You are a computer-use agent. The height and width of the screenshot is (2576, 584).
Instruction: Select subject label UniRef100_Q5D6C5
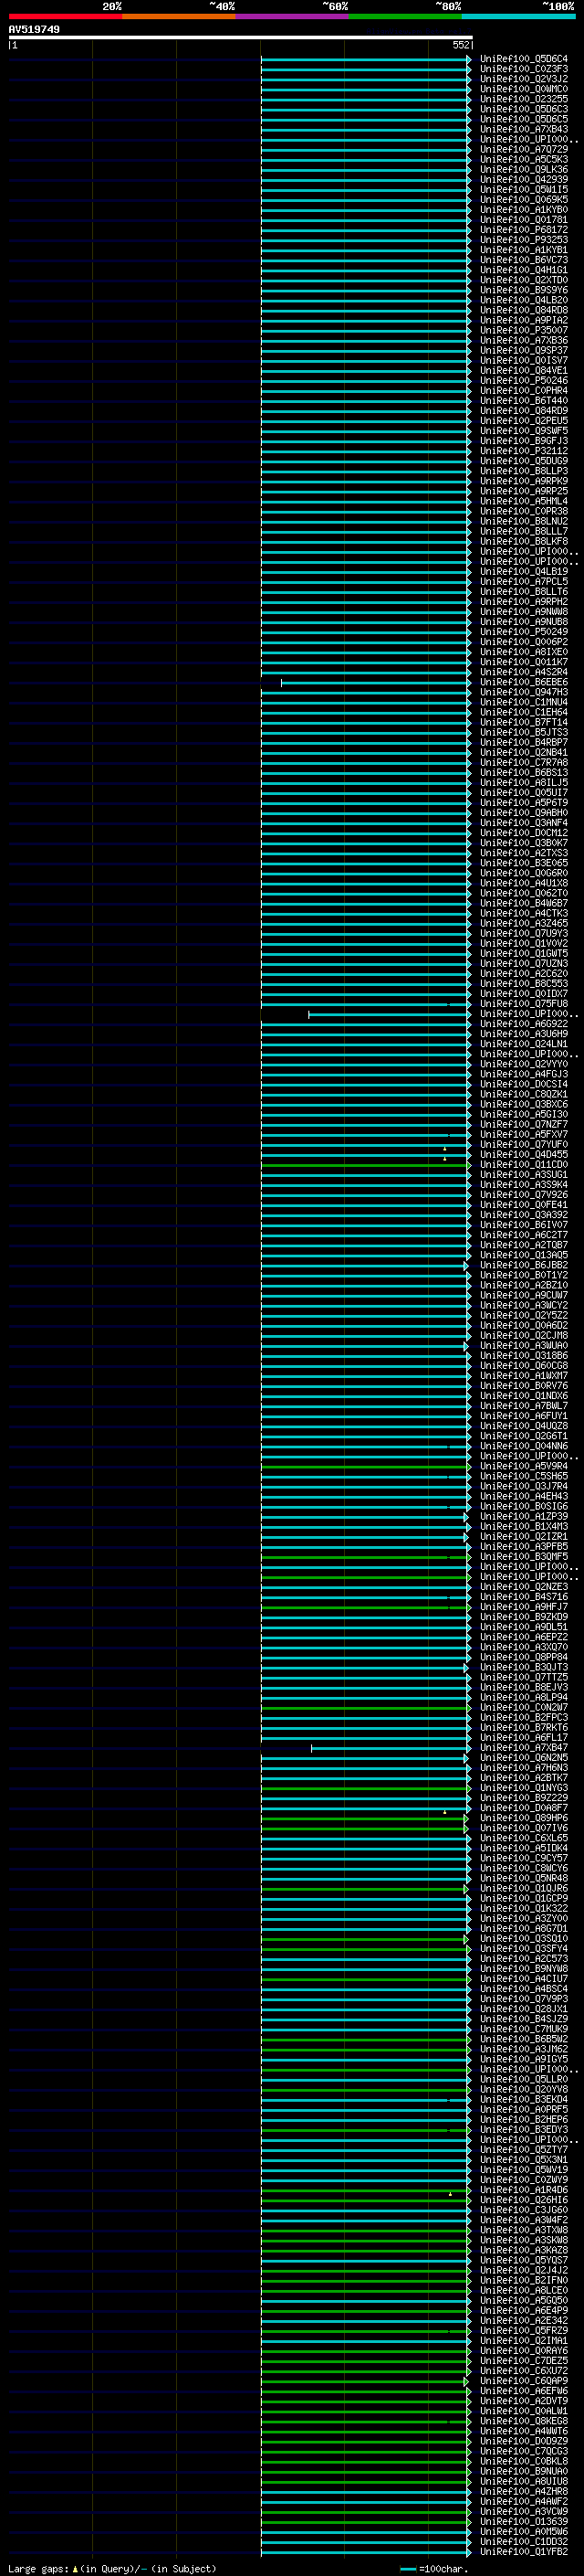pyautogui.click(x=523, y=119)
